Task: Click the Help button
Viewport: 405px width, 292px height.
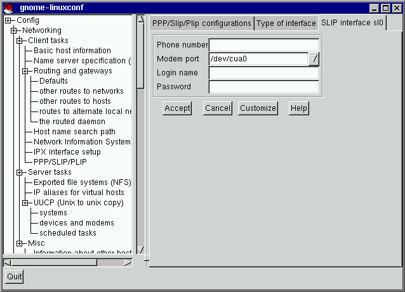Action: 298,108
